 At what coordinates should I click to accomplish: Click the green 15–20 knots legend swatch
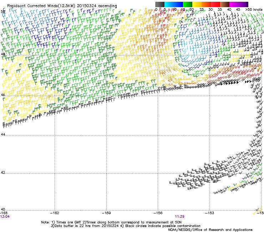click(188, 4)
